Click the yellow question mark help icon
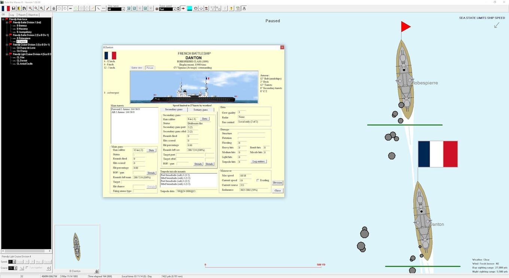This screenshot has width=509, height=278. (x=231, y=8)
